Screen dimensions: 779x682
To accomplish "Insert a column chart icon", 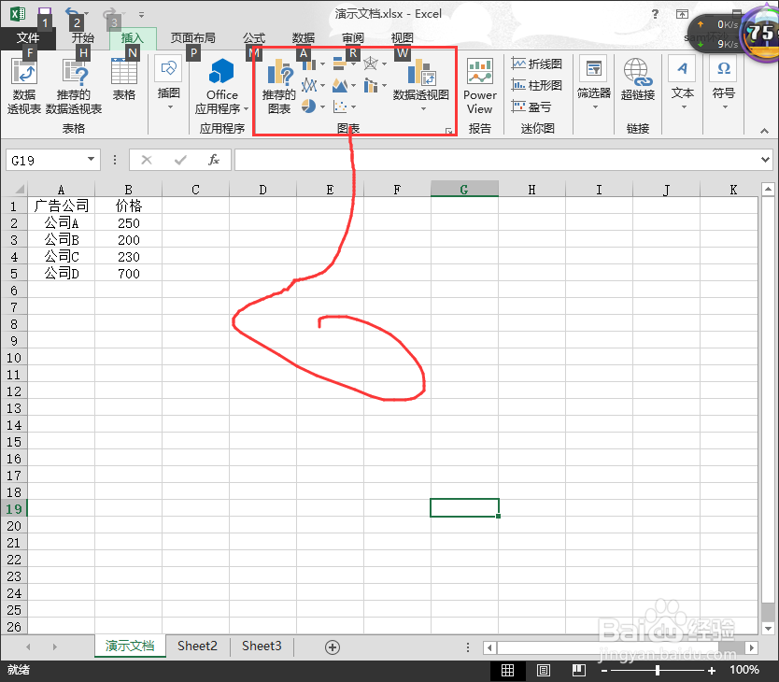I will click(309, 64).
